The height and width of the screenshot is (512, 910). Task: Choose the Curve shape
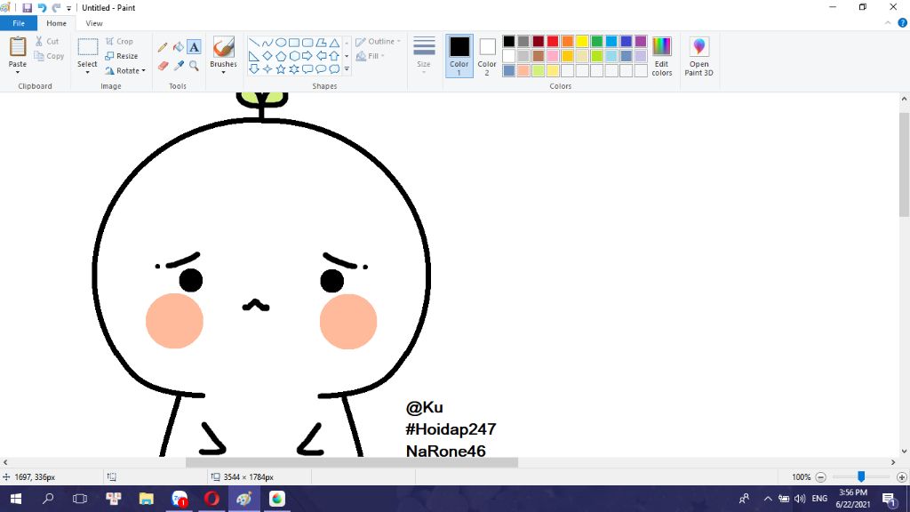(267, 43)
